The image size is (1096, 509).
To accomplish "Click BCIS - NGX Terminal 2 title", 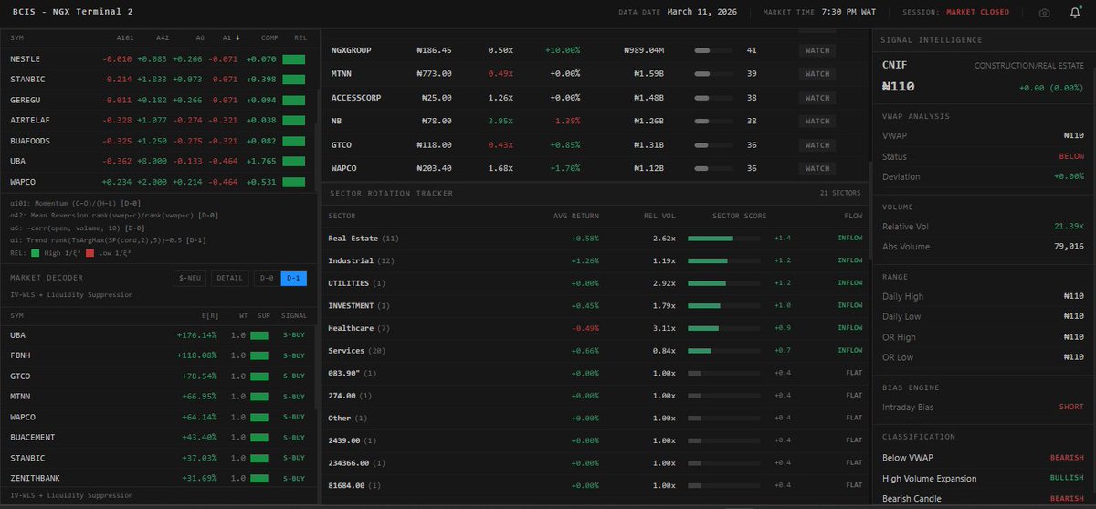I will pos(73,13).
